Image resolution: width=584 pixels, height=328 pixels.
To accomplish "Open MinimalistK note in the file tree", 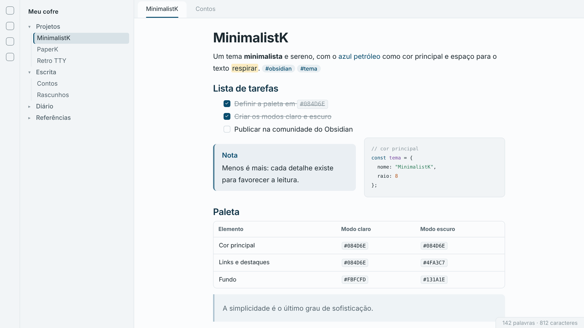I will 81,38.
